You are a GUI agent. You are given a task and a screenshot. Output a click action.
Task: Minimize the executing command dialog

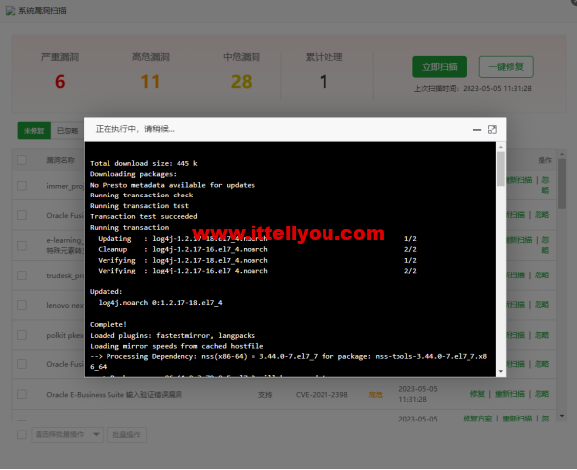pyautogui.click(x=477, y=130)
